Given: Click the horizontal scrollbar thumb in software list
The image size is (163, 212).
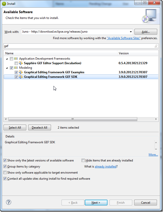Looking at the screenshot, I should [x=73, y=119].
